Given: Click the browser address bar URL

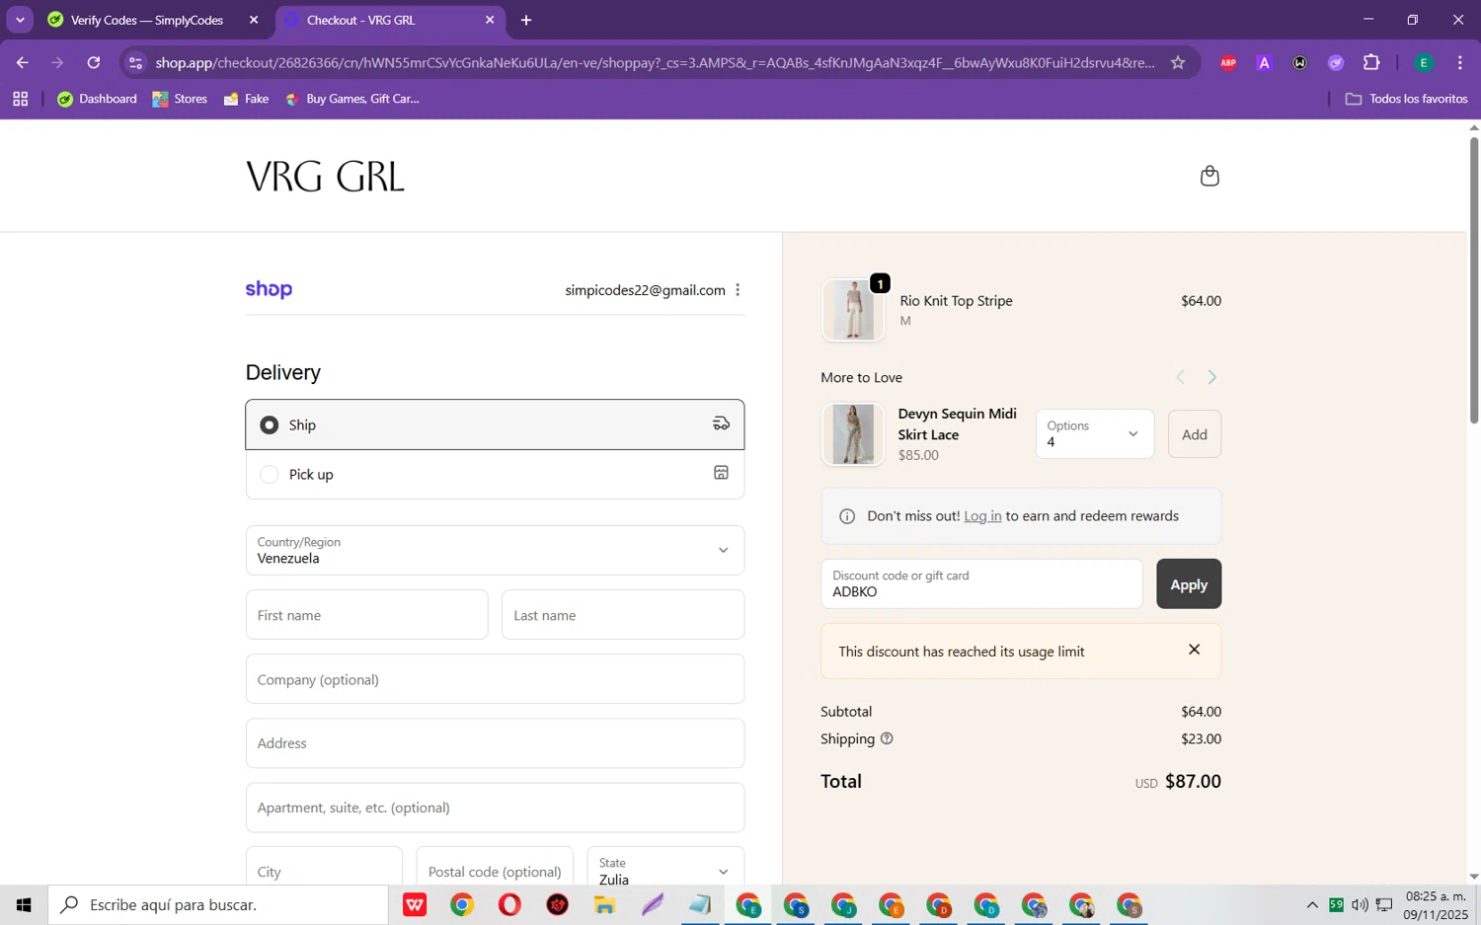Looking at the screenshot, I should pyautogui.click(x=655, y=62).
